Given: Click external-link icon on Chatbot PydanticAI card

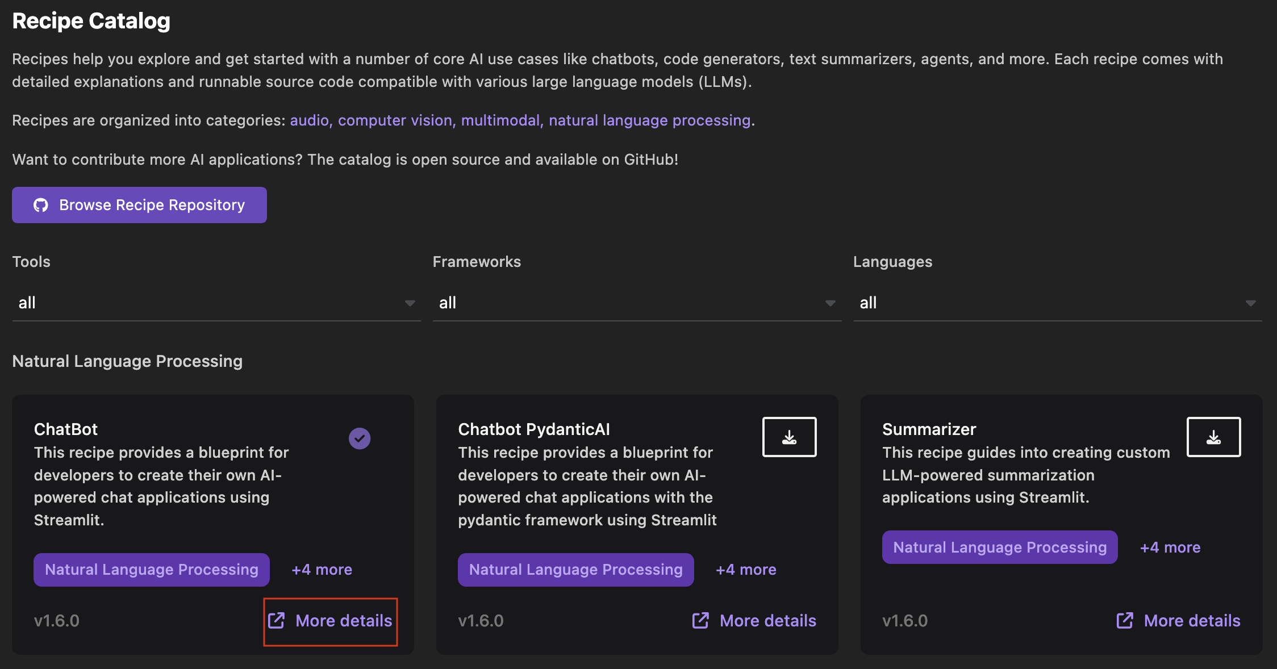Looking at the screenshot, I should (x=700, y=620).
